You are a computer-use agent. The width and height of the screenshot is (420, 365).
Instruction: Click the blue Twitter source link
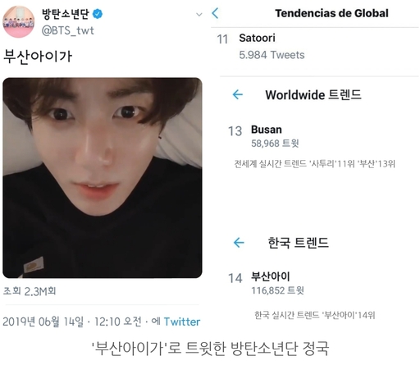point(182,322)
